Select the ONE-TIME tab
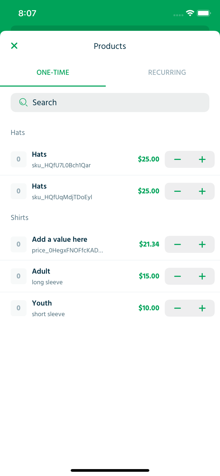 53,72
